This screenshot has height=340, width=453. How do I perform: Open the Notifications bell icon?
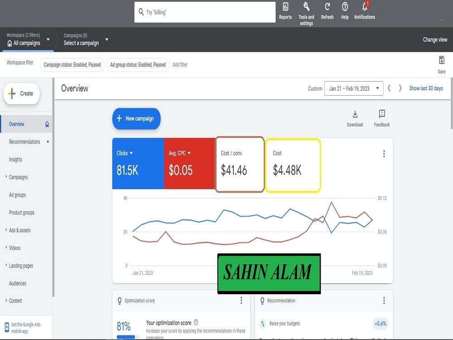365,6
